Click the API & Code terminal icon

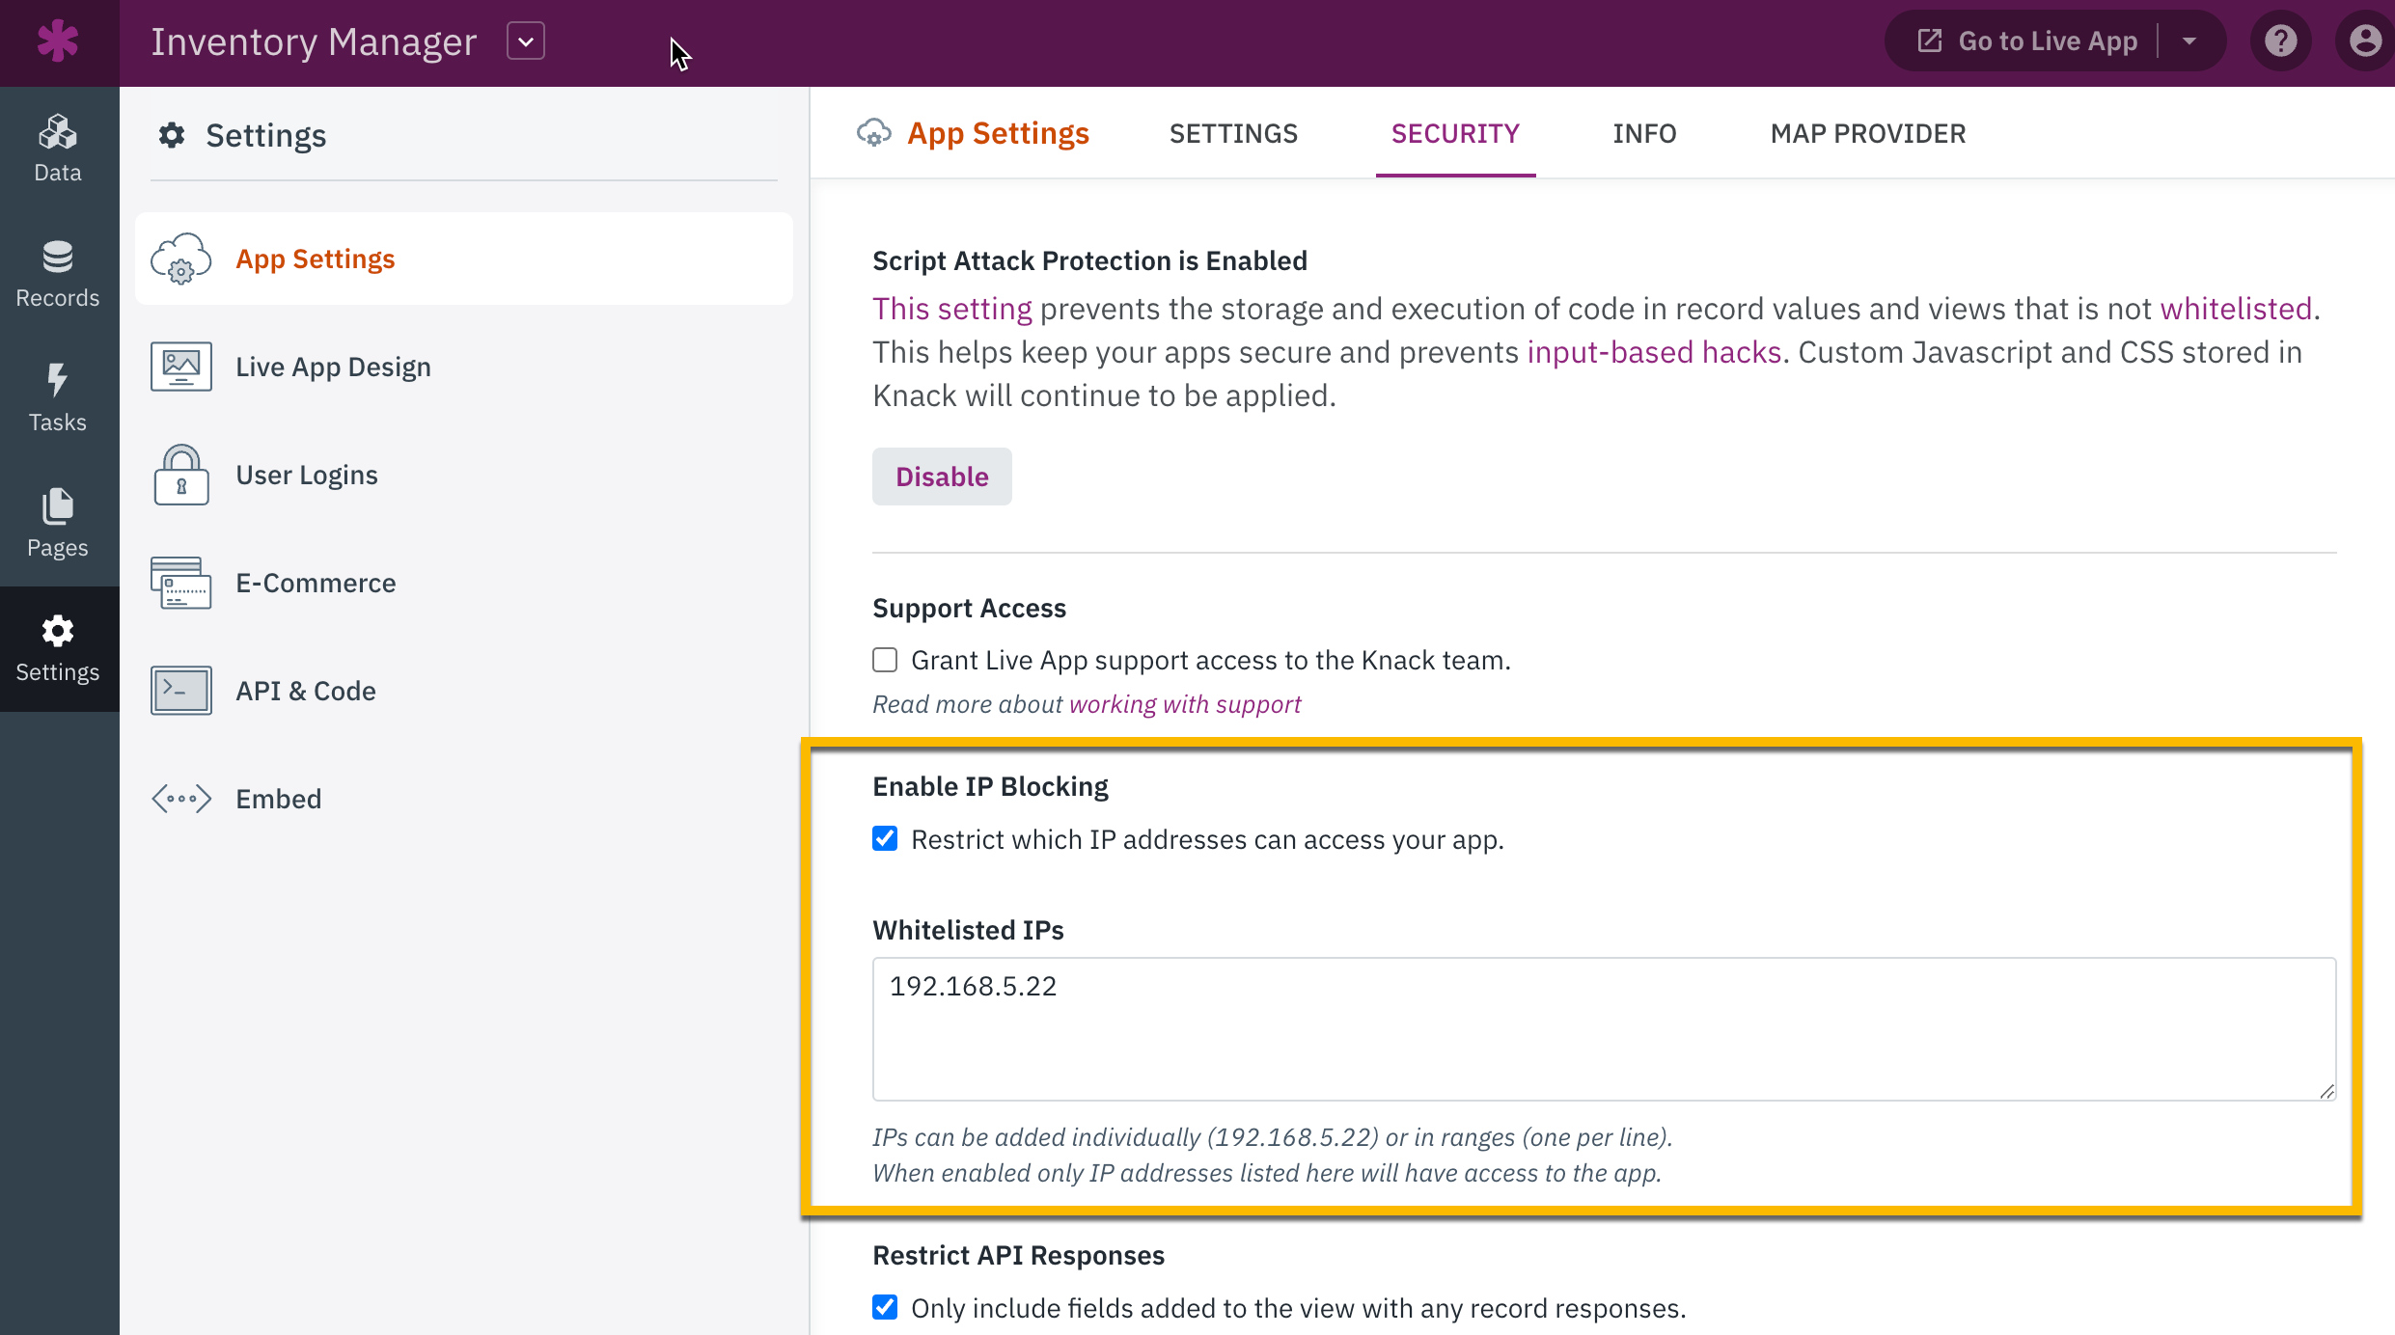tap(181, 691)
